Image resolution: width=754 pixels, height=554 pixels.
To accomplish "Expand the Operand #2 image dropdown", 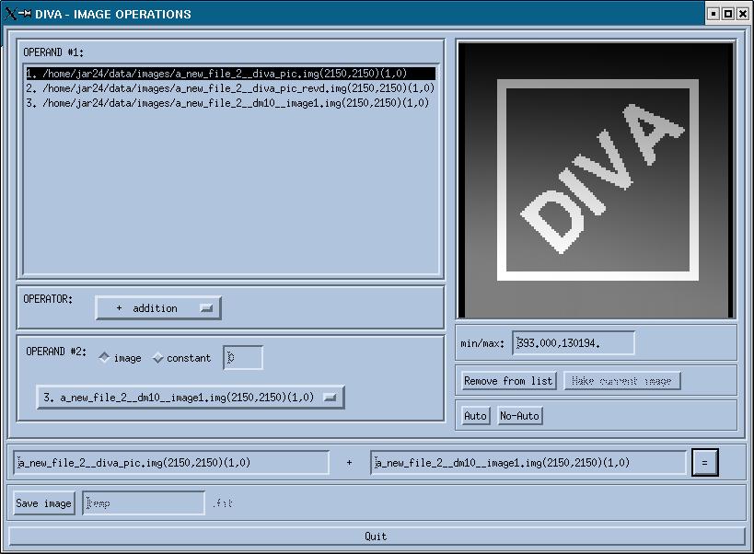I will click(190, 398).
